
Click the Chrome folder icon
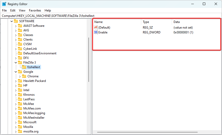point(24,76)
